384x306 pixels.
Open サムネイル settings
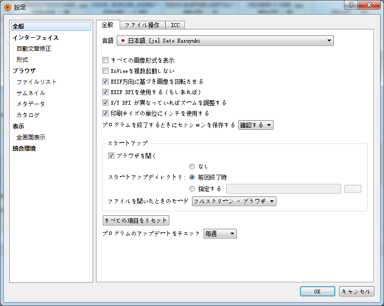tap(31, 93)
